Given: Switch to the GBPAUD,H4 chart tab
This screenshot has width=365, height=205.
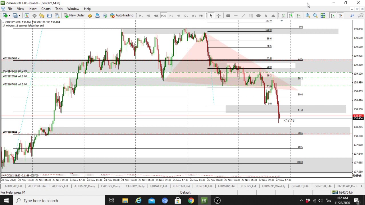Looking at the screenshot, I should 300,186.
